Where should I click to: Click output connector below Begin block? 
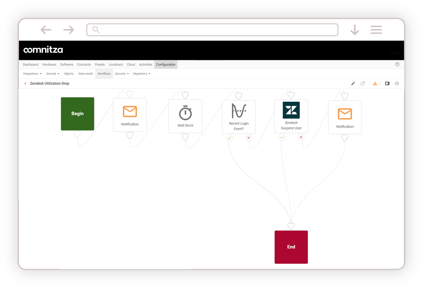point(77,134)
